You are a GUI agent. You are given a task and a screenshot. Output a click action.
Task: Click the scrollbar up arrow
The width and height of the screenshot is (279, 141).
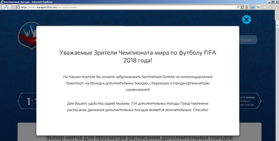pos(277,25)
